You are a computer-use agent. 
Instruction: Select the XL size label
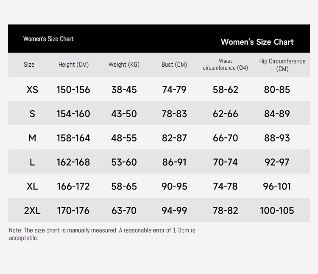pyautogui.click(x=32, y=186)
